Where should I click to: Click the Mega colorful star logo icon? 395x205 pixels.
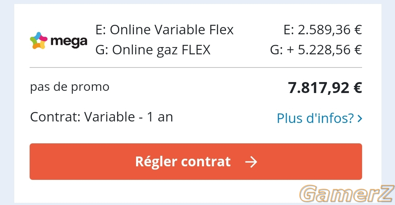click(38, 40)
